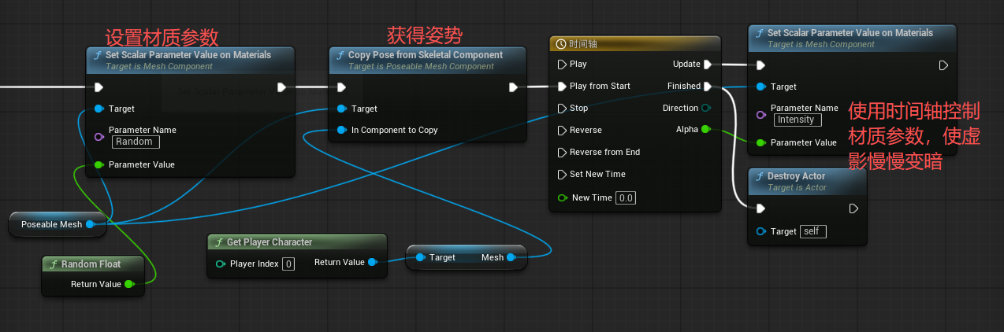Click the New Time float input pin
The image size is (1004, 332).
click(562, 197)
